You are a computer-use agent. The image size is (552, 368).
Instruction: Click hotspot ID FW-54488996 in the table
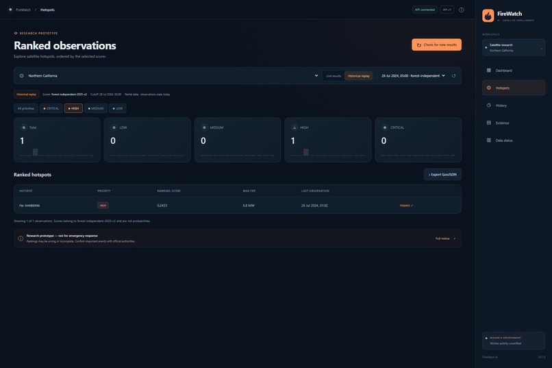pyautogui.click(x=29, y=206)
